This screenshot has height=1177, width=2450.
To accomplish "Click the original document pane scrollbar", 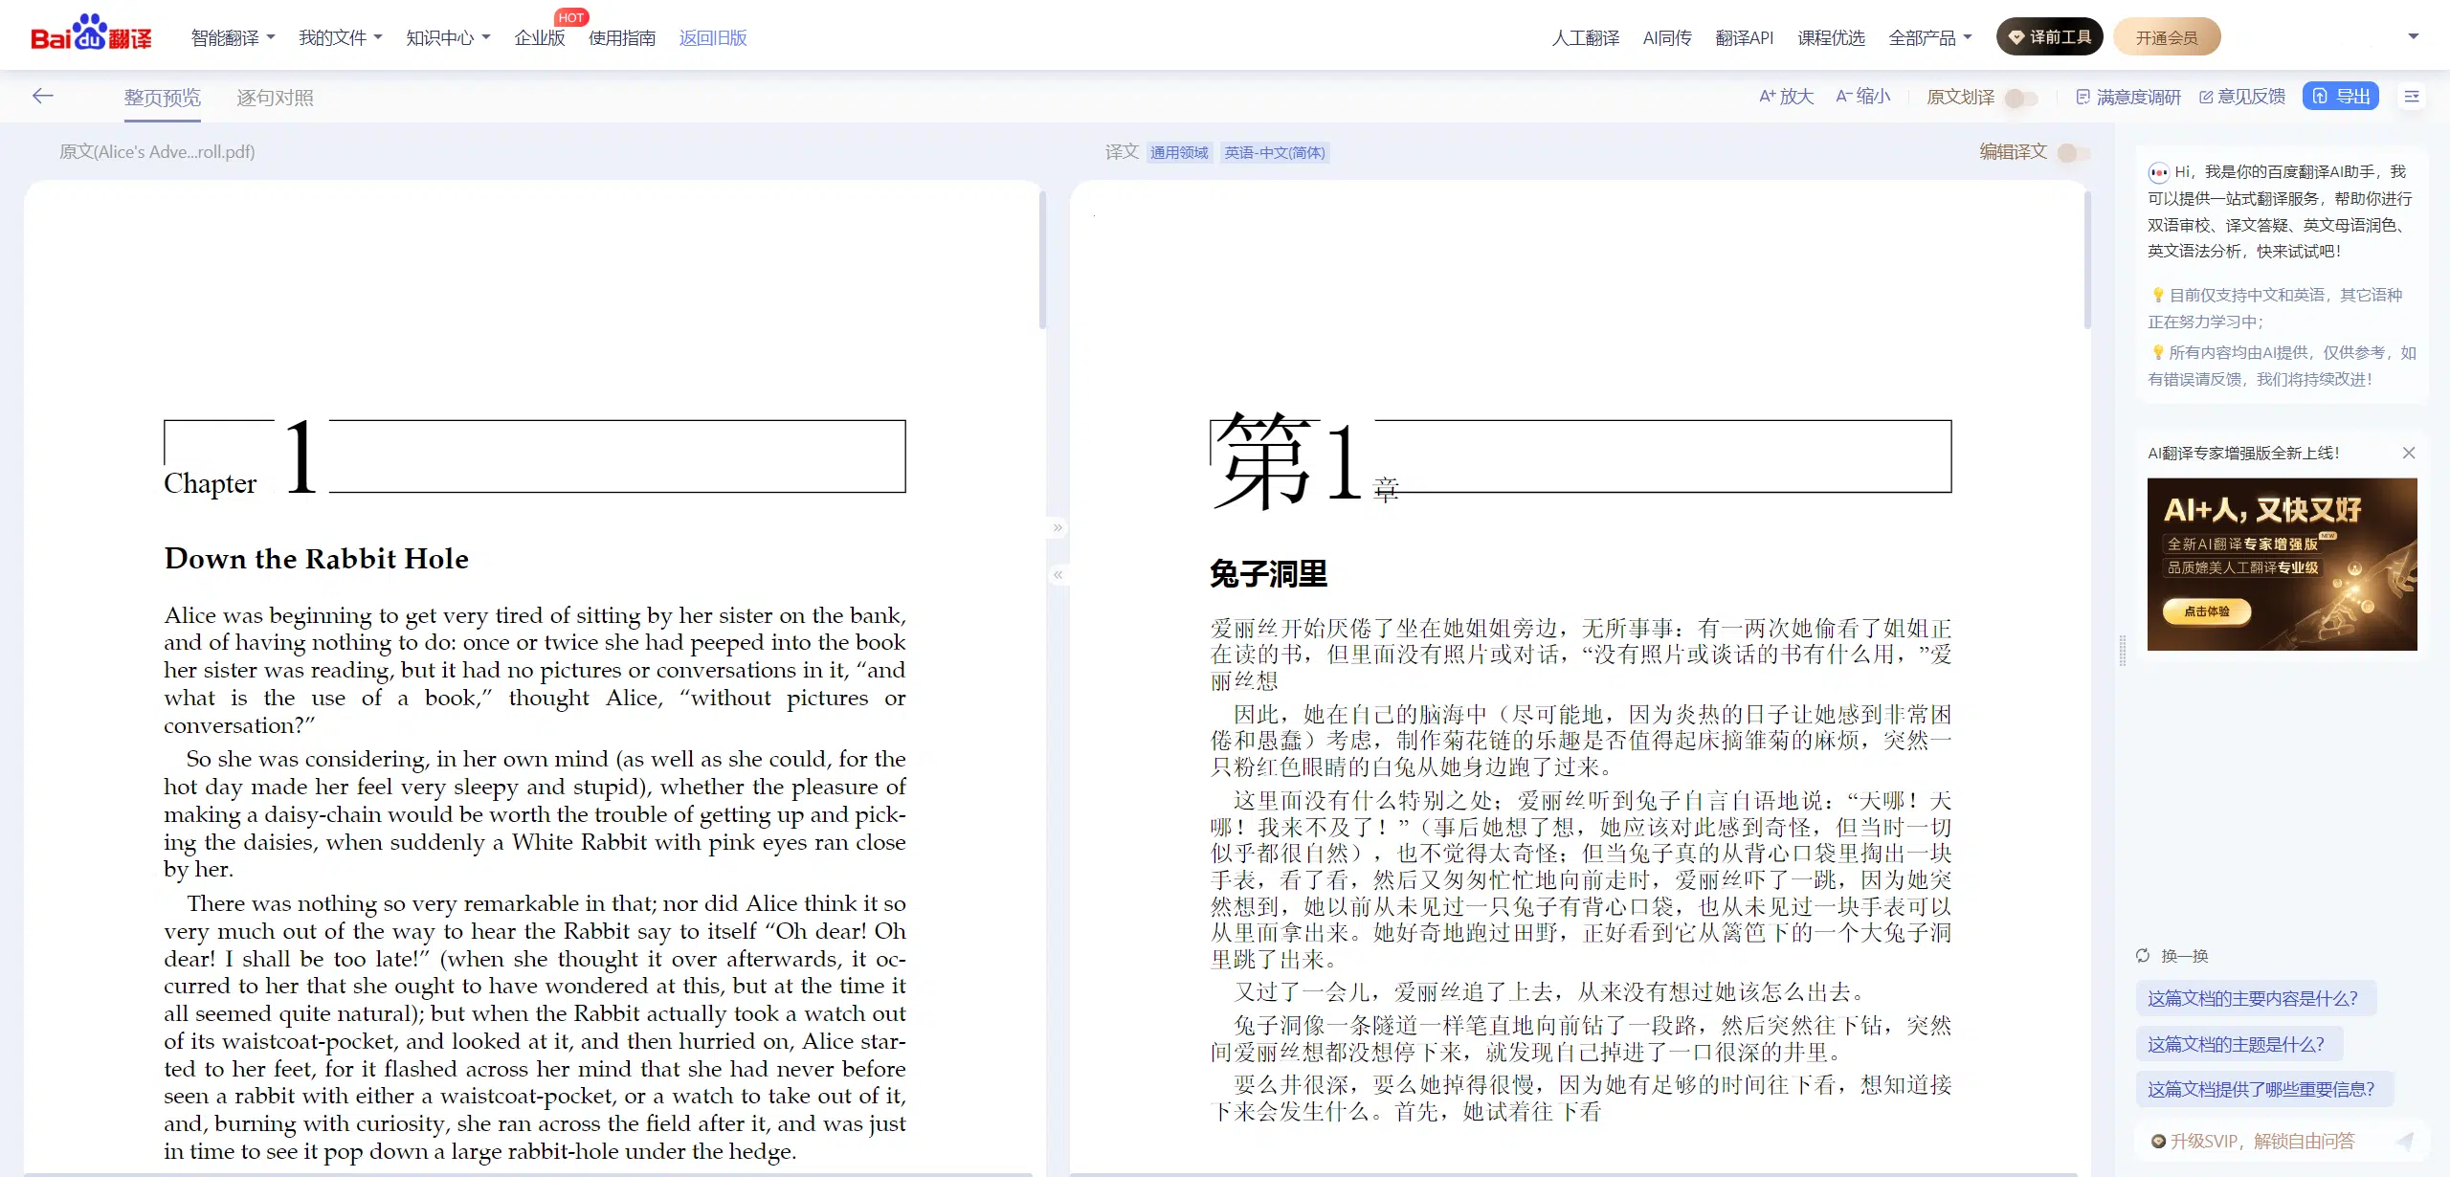I will click(x=1042, y=260).
